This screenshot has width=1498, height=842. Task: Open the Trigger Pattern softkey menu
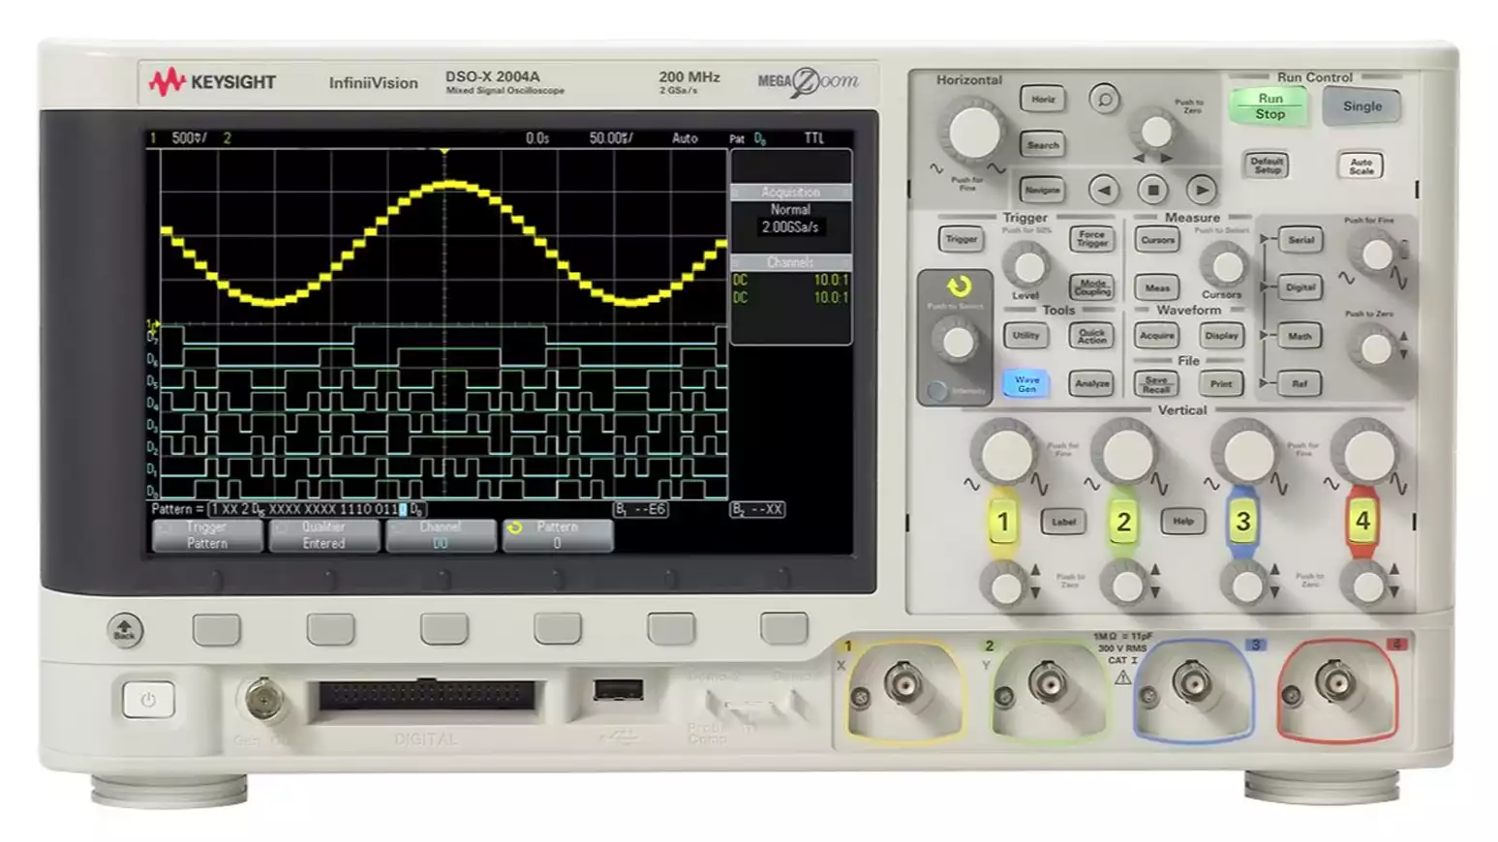[207, 535]
